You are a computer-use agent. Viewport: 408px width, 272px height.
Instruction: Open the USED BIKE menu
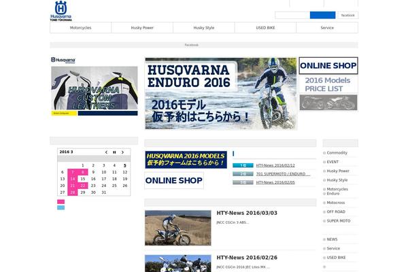pyautogui.click(x=265, y=28)
